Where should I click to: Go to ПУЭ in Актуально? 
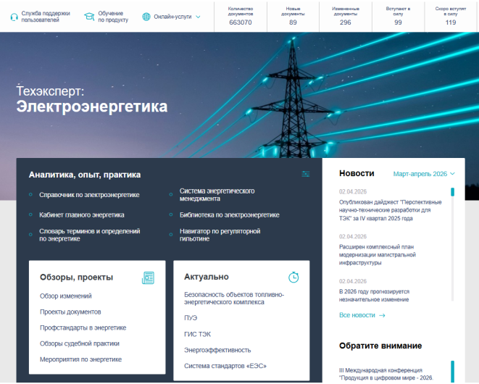(x=191, y=317)
